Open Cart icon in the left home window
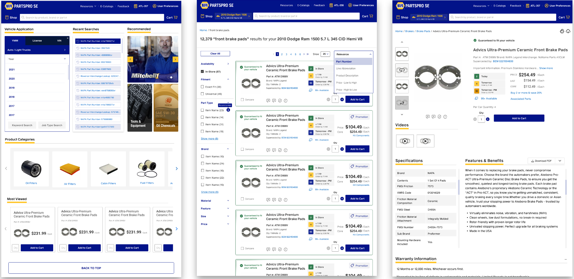This screenshot has width=574, height=279. [176, 18]
